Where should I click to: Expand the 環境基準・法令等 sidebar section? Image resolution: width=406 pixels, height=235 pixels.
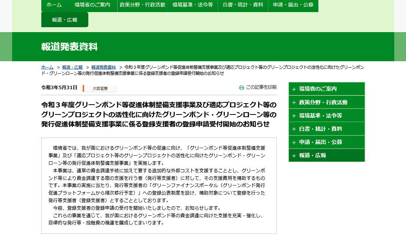click(326, 115)
